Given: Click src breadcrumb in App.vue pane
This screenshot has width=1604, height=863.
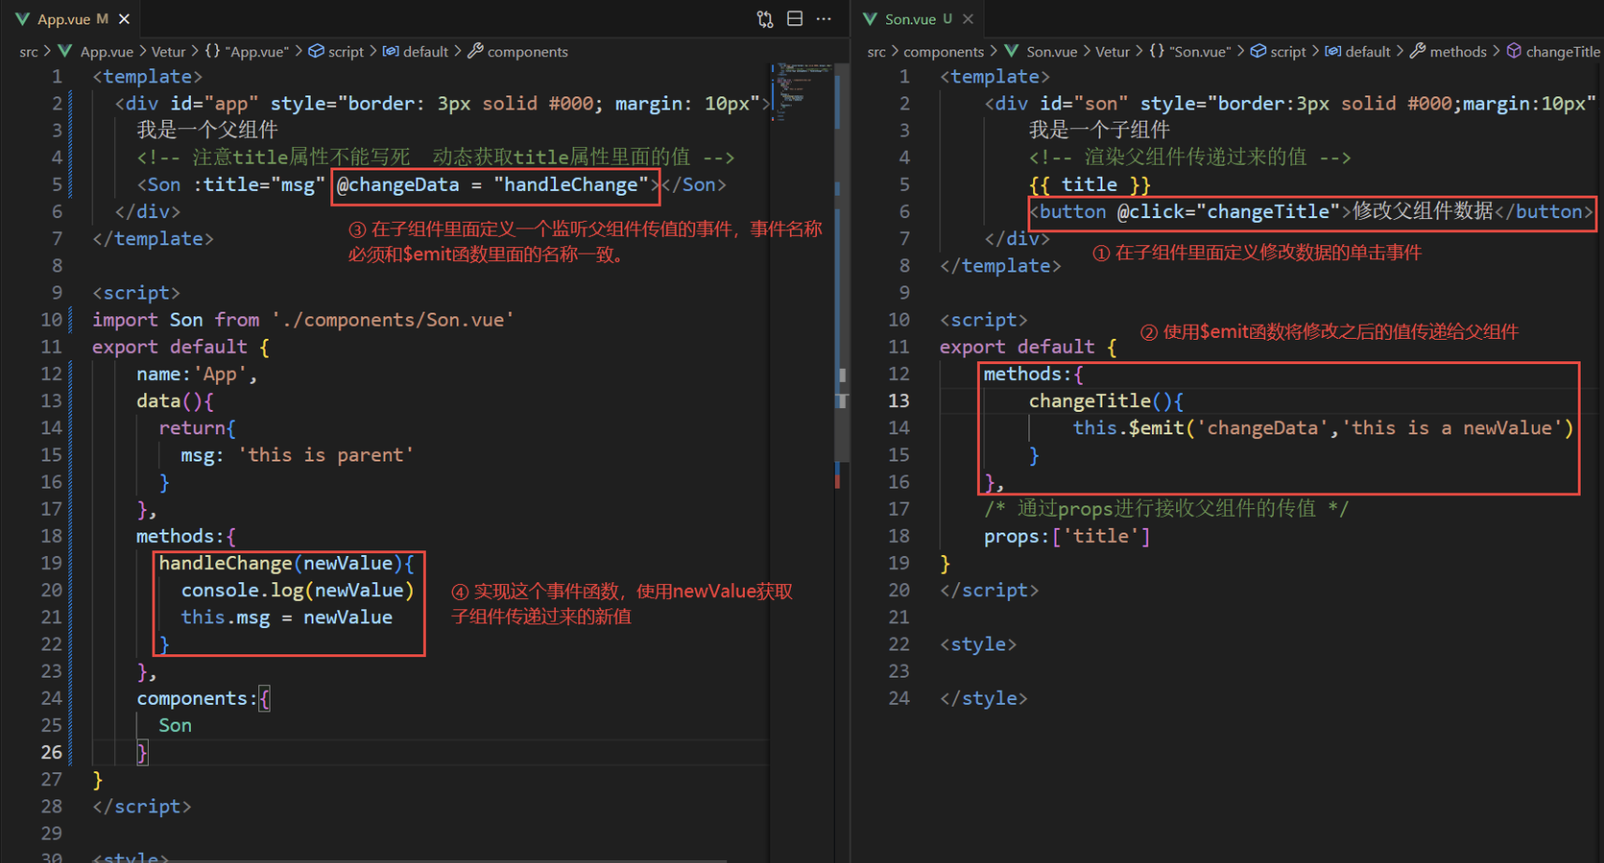Looking at the screenshot, I should tap(29, 51).
